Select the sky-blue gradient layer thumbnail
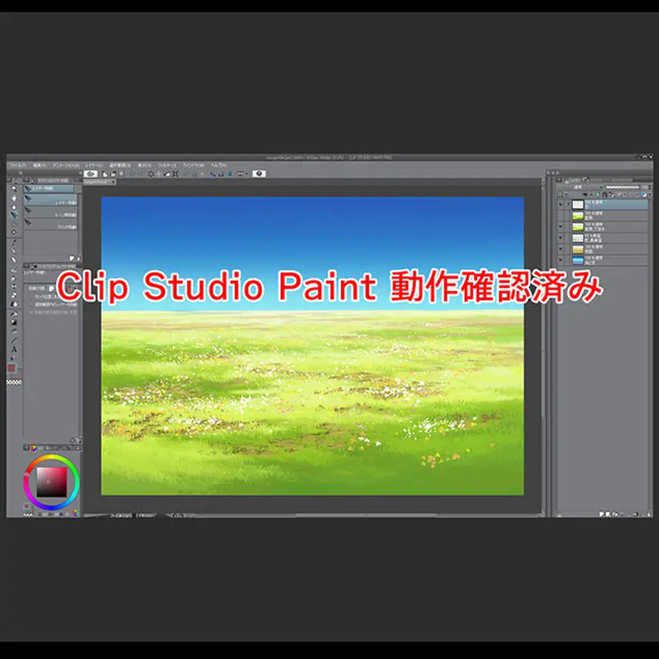This screenshot has height=659, width=659. (578, 261)
